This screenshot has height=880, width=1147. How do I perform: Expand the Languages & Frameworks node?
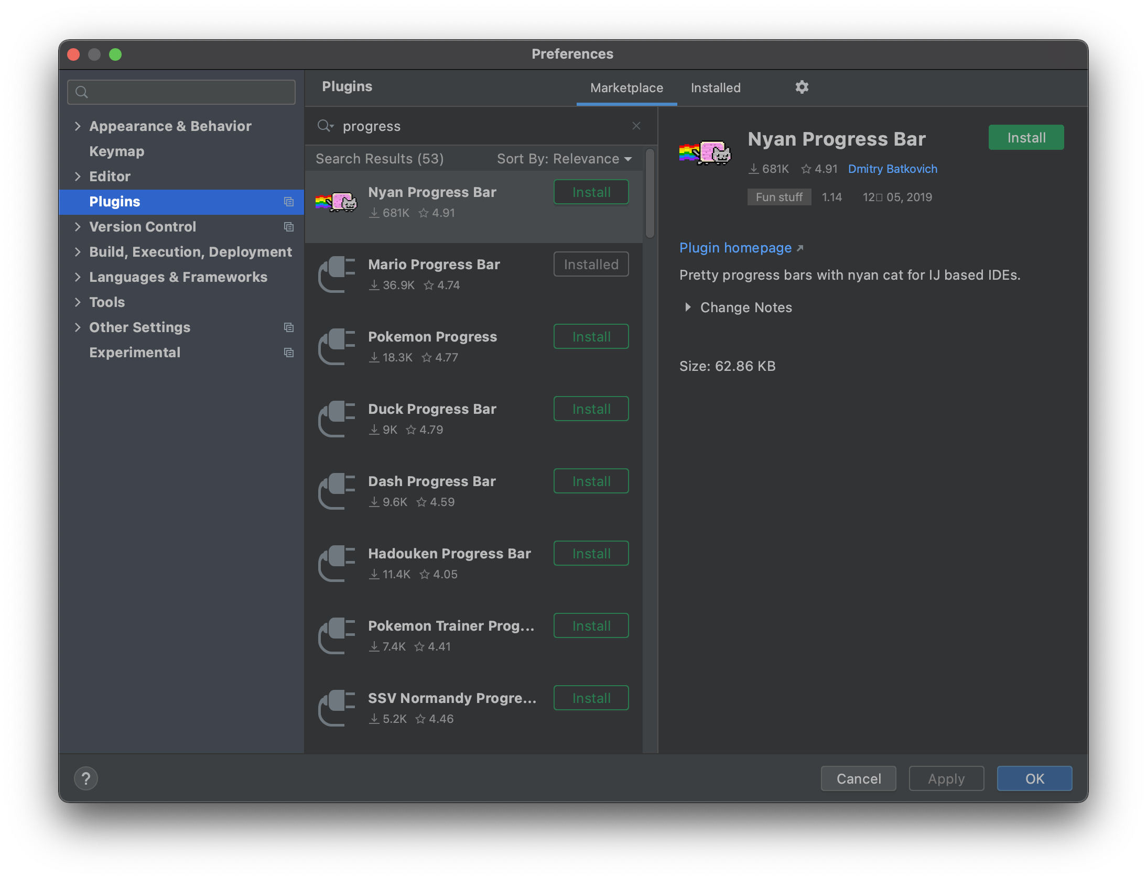pyautogui.click(x=78, y=277)
